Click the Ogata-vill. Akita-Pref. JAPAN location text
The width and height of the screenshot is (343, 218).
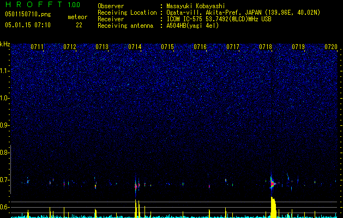click(x=243, y=13)
